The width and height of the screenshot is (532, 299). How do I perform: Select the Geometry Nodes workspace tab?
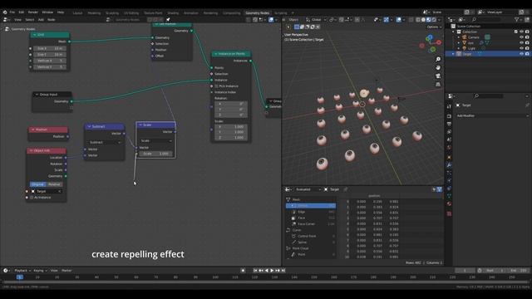click(x=257, y=13)
